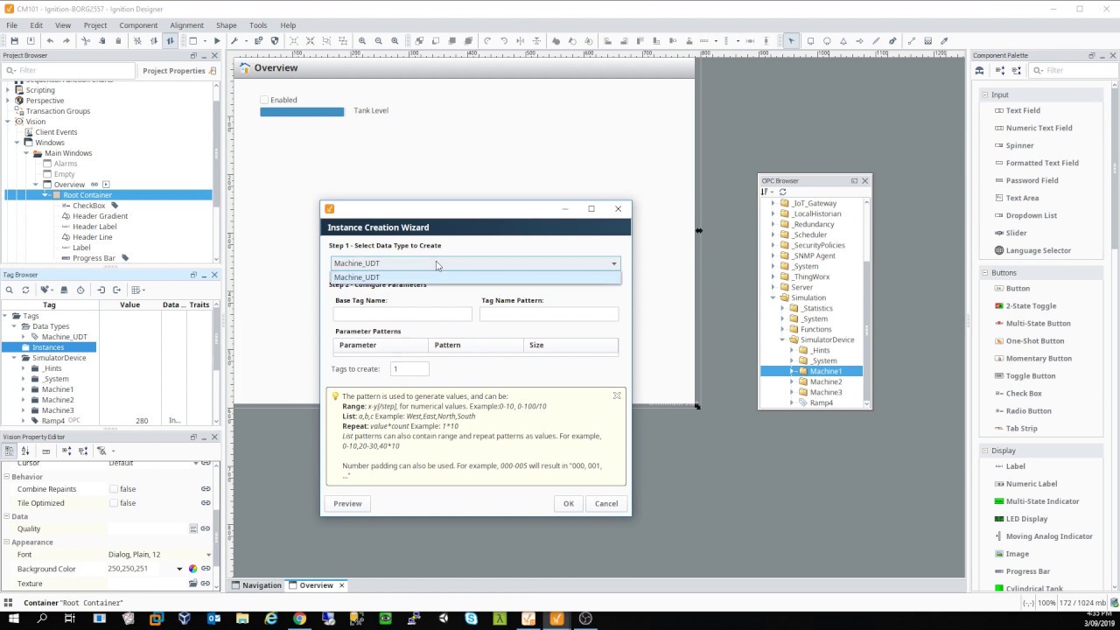
Task: Select the arrow selection tool
Action: pyautogui.click(x=791, y=40)
